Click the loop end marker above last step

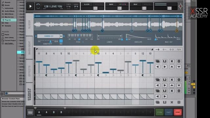152,49
